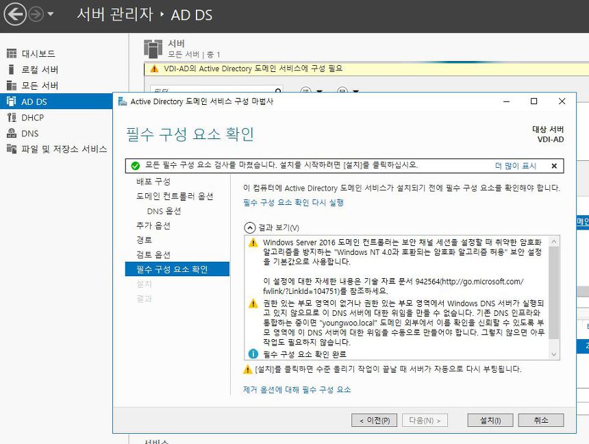Click the results list scrollbar thumb

(x=553, y=293)
